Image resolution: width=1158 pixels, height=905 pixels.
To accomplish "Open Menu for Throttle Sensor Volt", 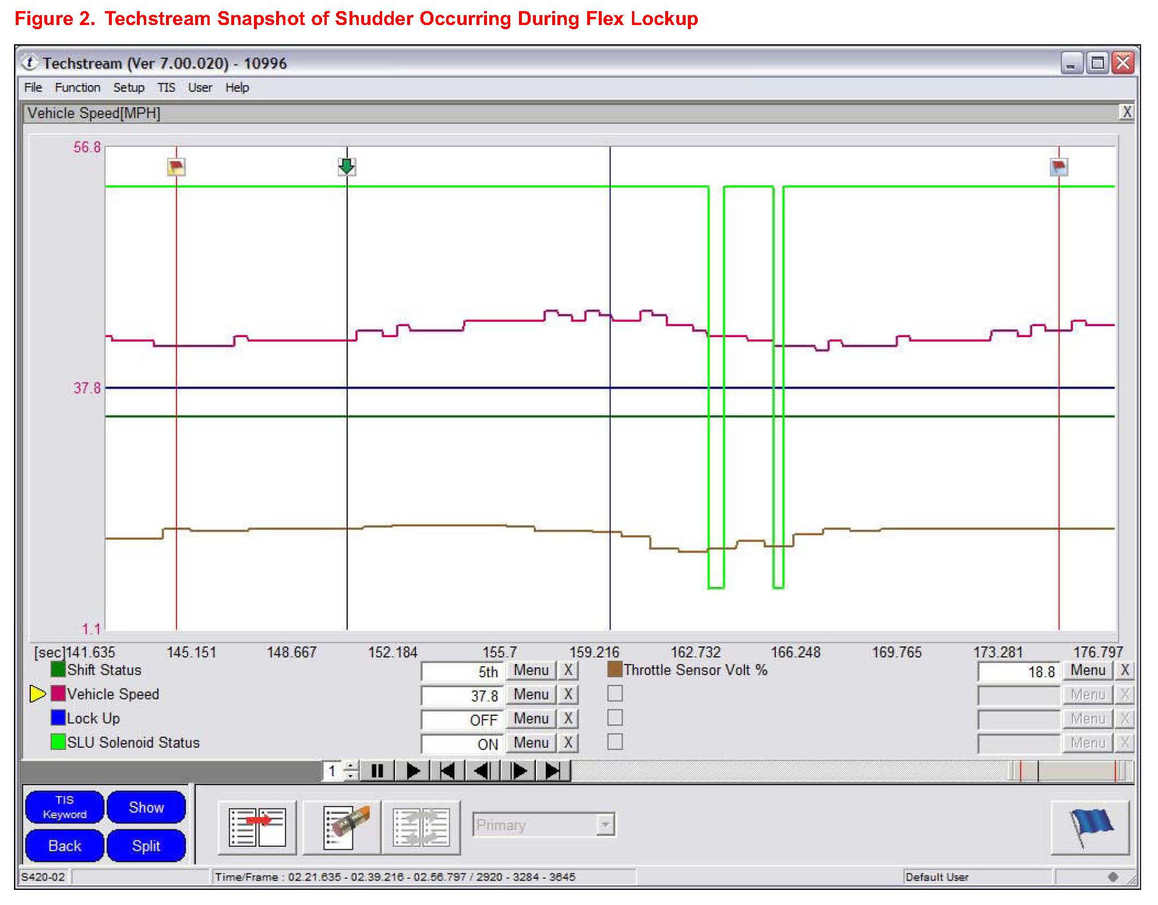I will click(1088, 670).
